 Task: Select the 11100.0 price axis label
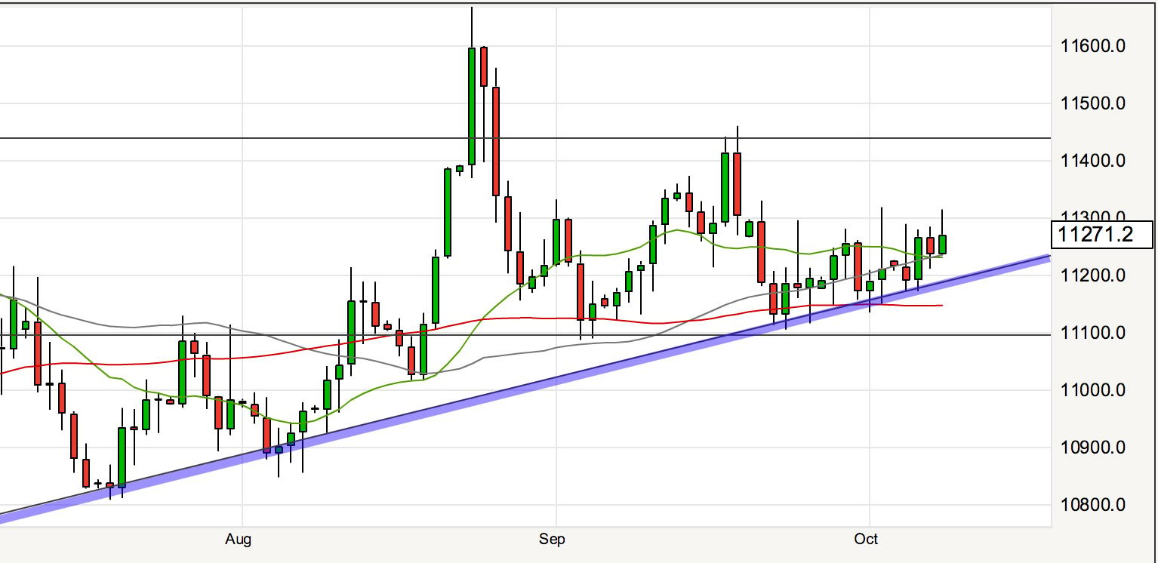tap(1093, 333)
